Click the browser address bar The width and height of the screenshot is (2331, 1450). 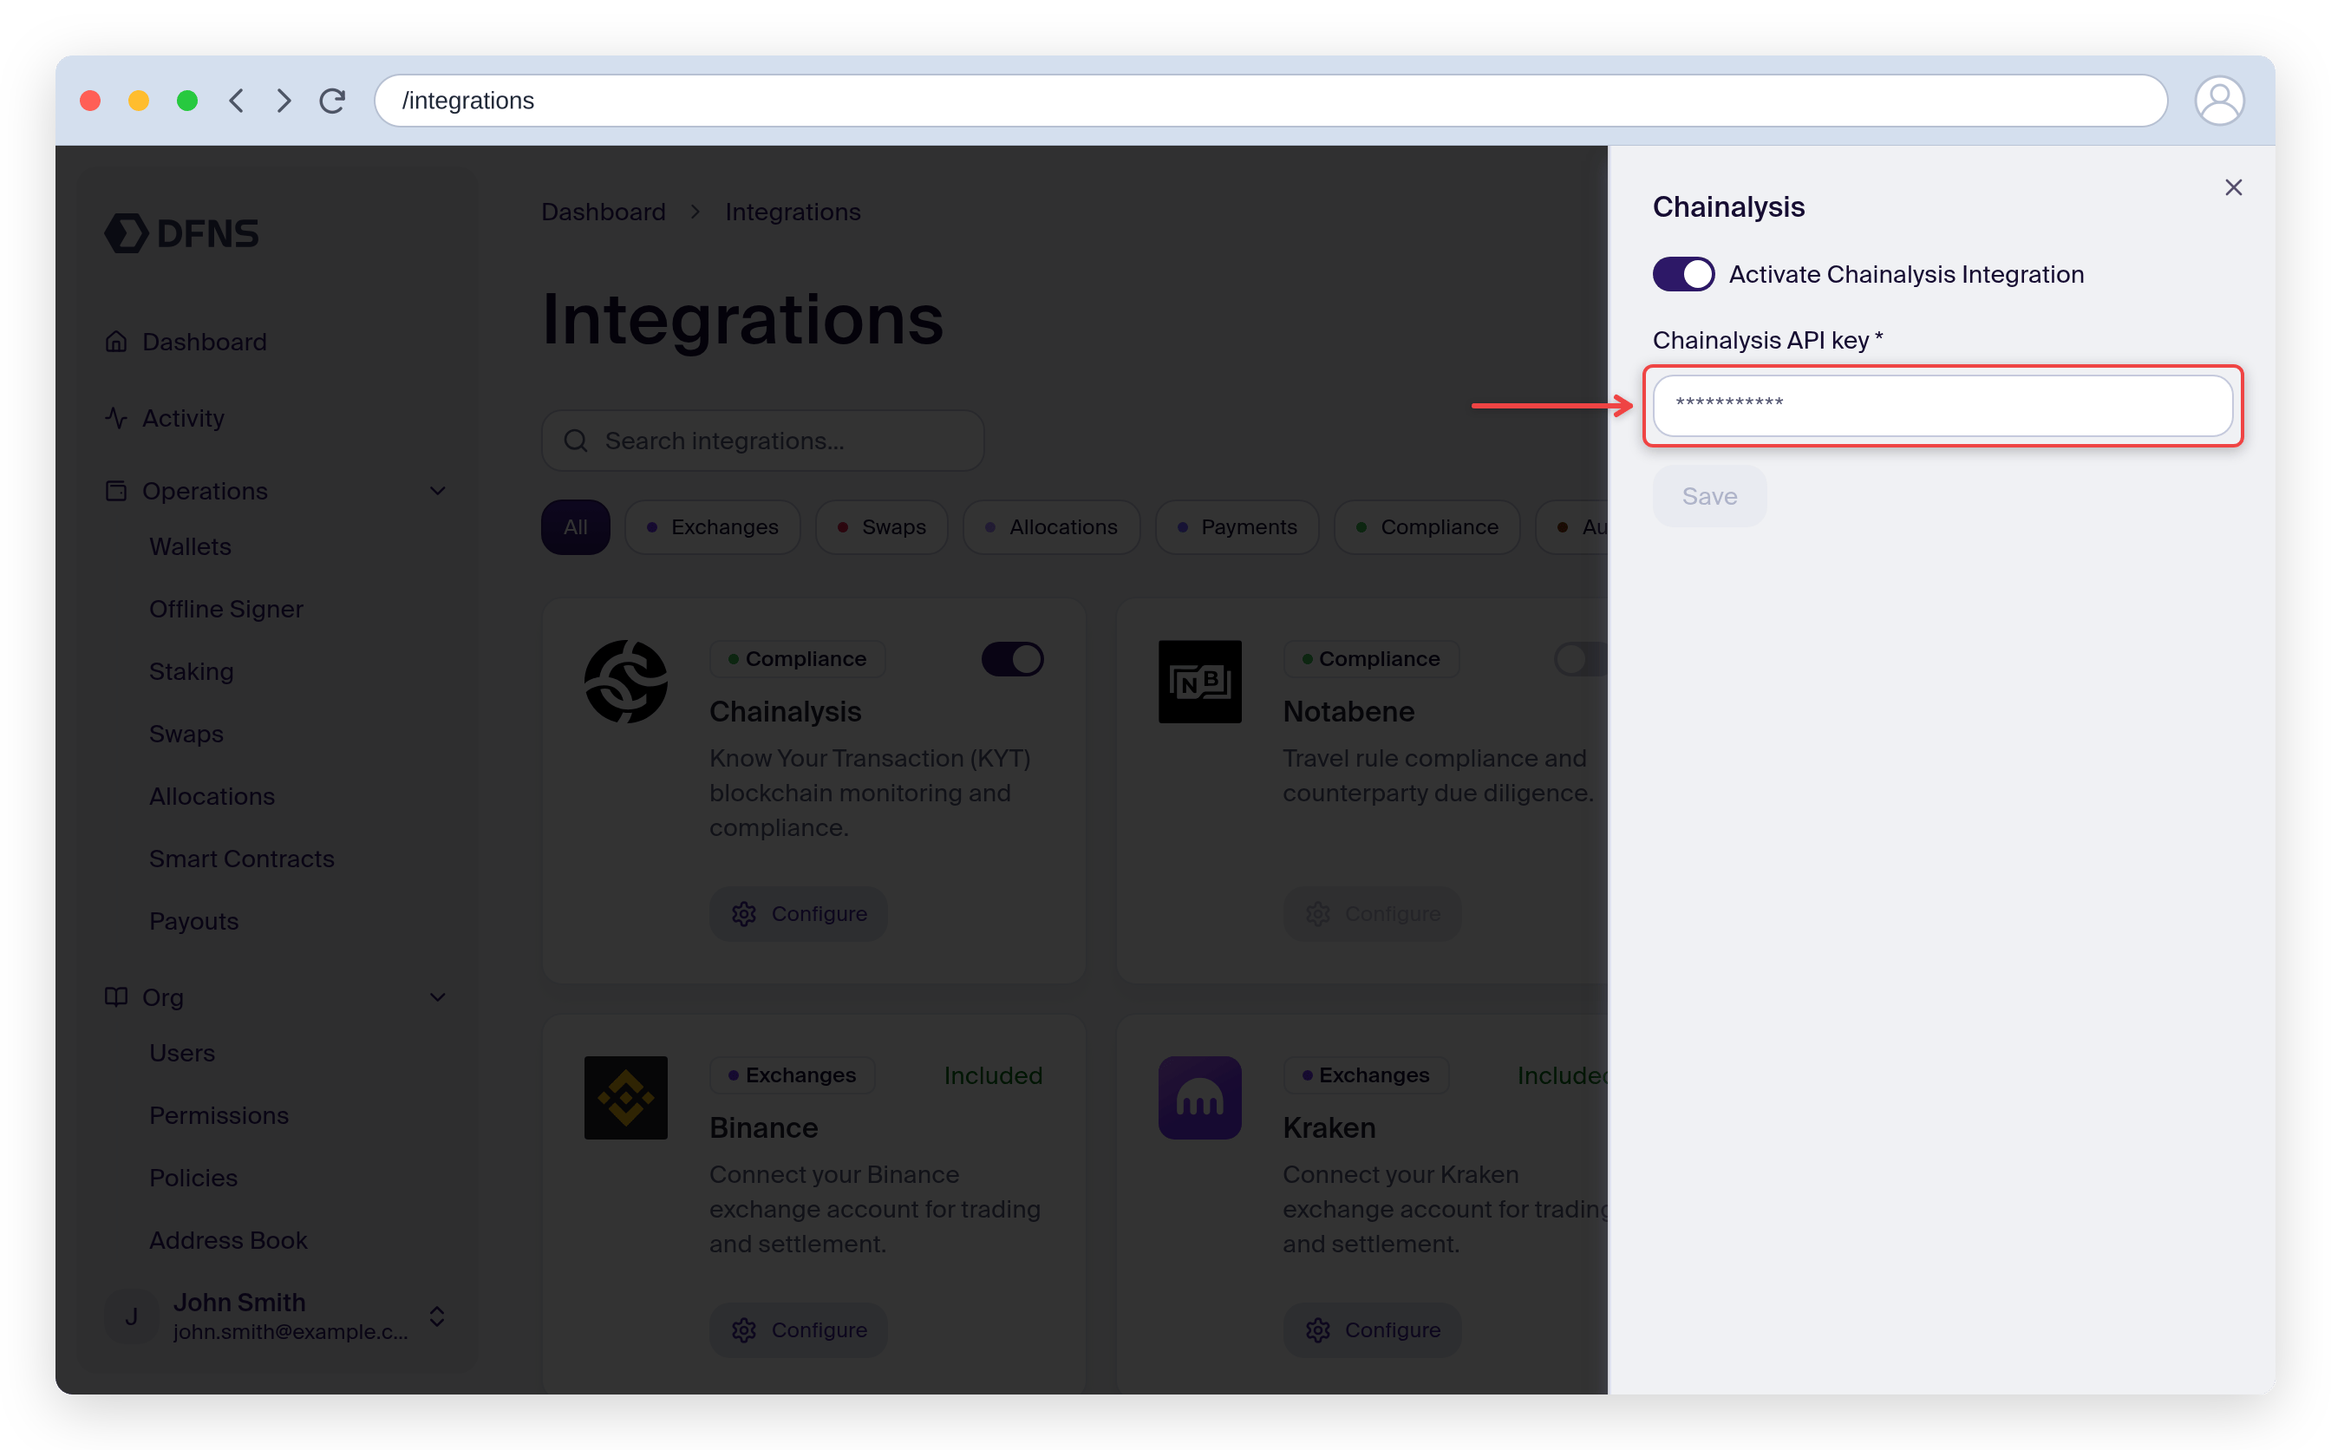[1270, 101]
